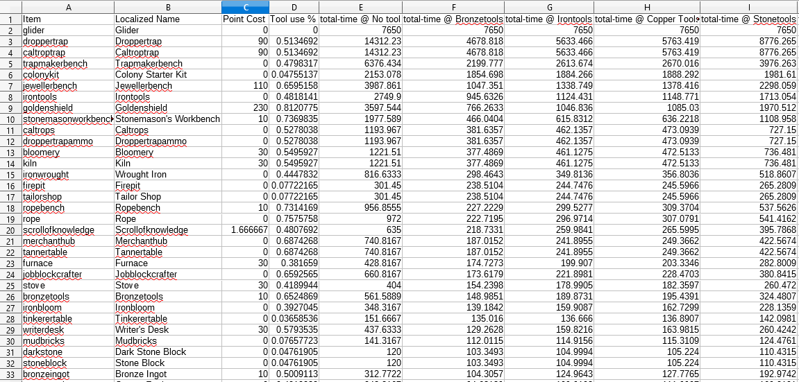Click the 'Item' header cell
The width and height of the screenshot is (799, 382).
click(68, 19)
